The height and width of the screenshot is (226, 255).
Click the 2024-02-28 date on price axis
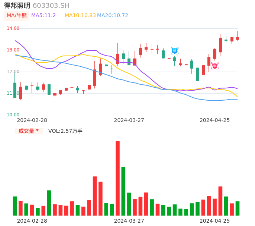pyautogui.click(x=32, y=120)
